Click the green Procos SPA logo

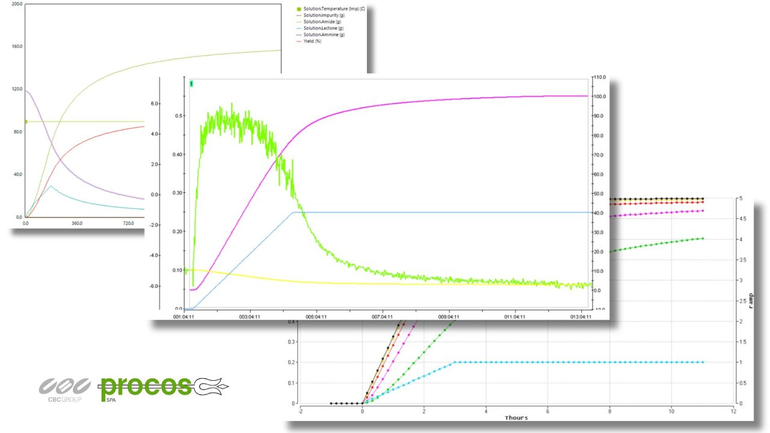click(x=164, y=388)
